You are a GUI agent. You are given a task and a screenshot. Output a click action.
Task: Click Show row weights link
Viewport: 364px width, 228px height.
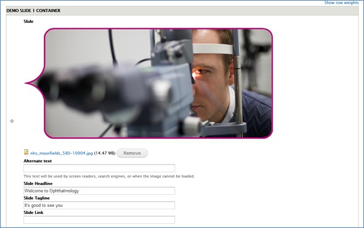tap(342, 3)
